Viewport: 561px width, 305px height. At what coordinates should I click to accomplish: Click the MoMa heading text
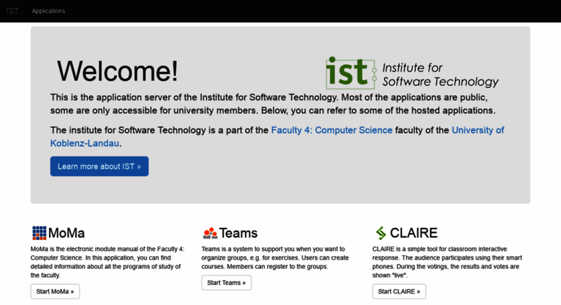click(x=66, y=233)
